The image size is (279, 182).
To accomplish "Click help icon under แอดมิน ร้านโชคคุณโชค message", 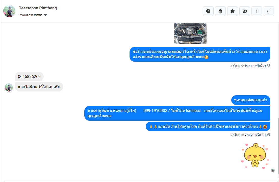I will pyautogui.click(x=269, y=135).
